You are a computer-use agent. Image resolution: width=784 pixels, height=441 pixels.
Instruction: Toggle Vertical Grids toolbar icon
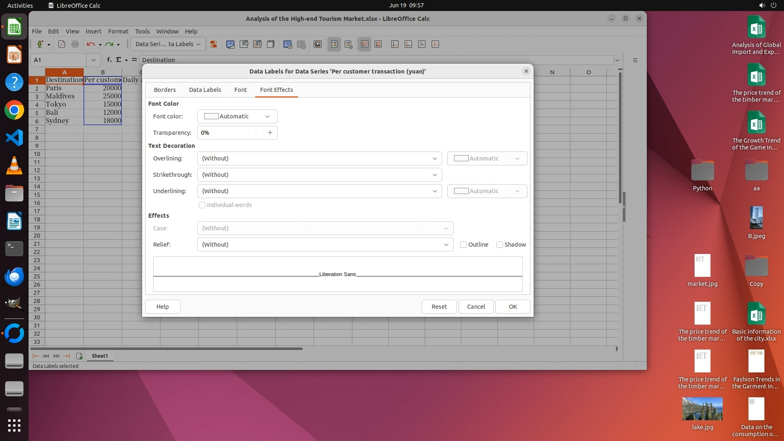378,44
